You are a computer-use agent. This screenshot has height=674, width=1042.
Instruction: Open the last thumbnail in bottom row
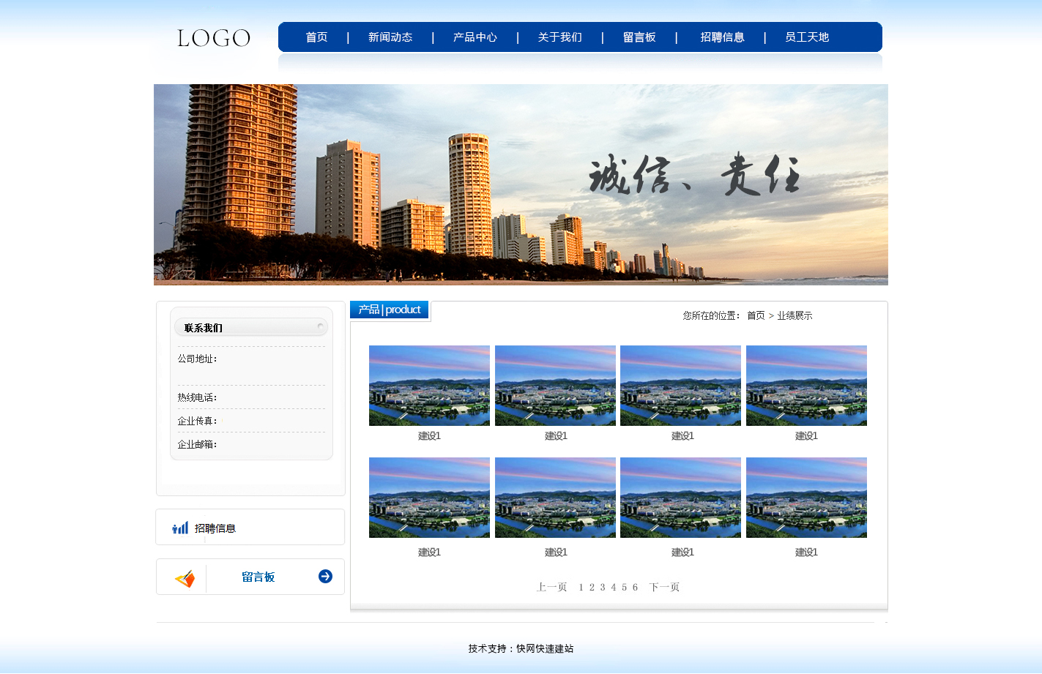click(806, 498)
